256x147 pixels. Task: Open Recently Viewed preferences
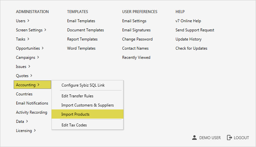coord(136,57)
